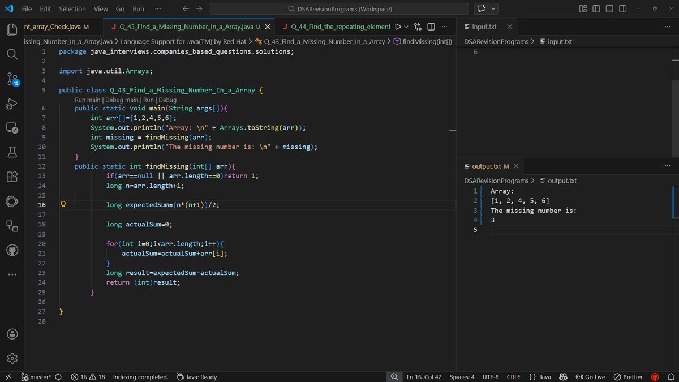Image resolution: width=679 pixels, height=382 pixels.
Task: Toggle secondary side bar visibility
Action: 622,9
